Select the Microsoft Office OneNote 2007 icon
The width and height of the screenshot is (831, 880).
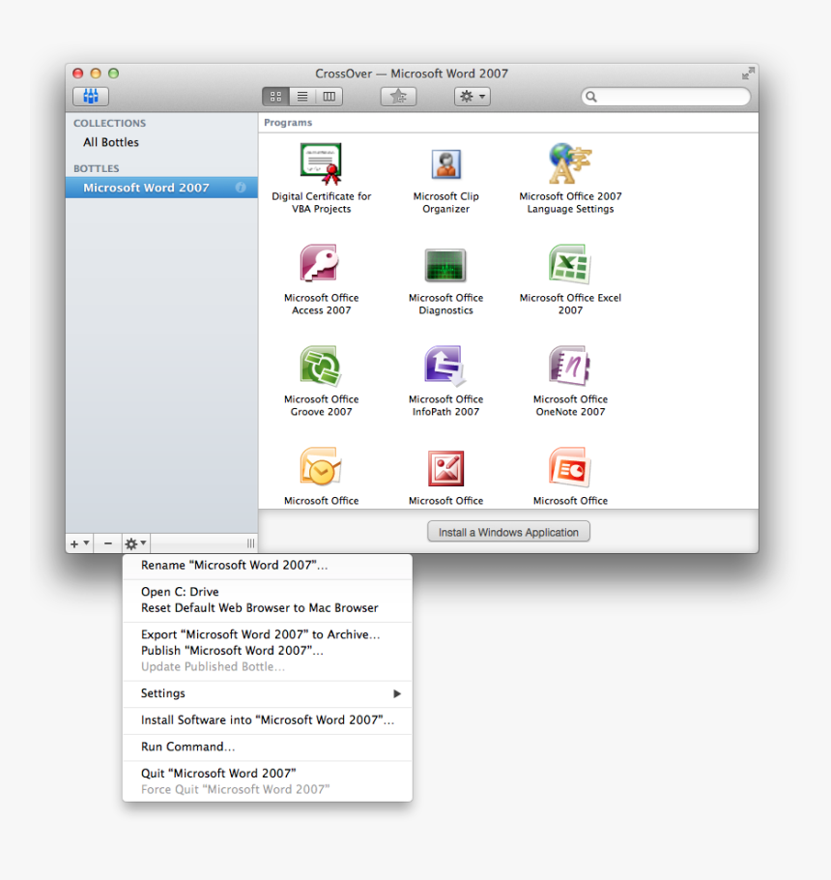(x=570, y=366)
